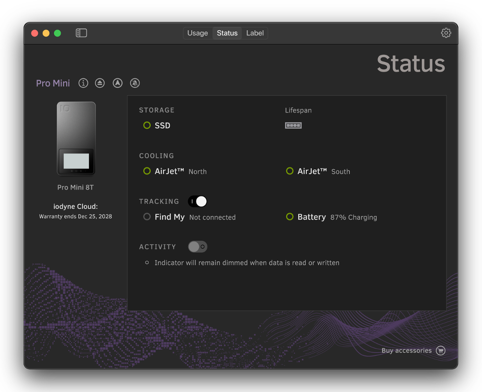Click the muted bell notification icon
The height and width of the screenshot is (392, 482).
coord(135,83)
